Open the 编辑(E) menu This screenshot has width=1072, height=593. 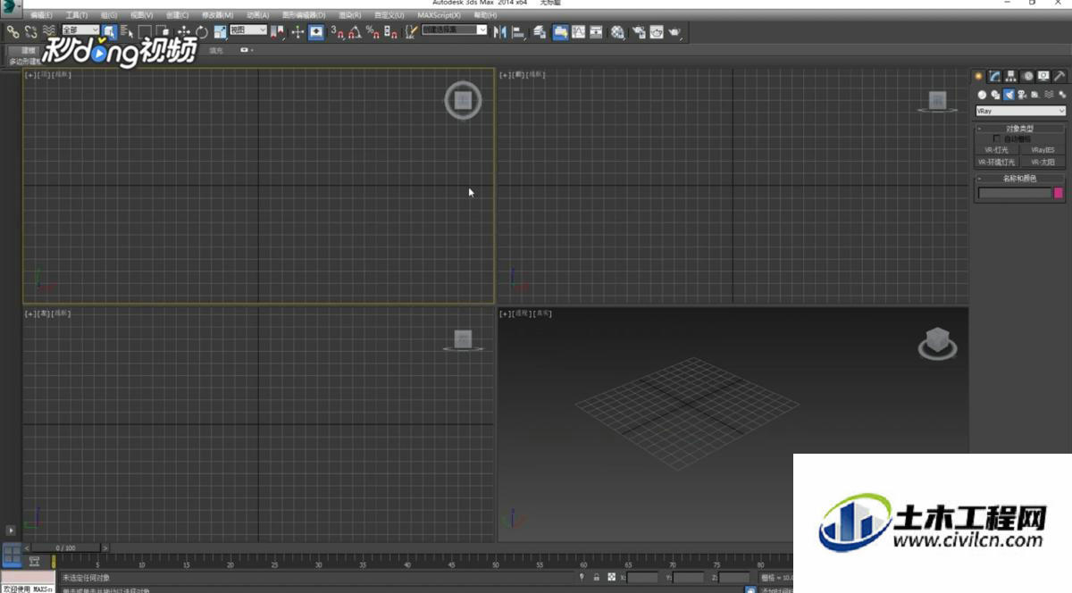tap(41, 15)
